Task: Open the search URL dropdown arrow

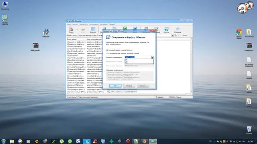Action: tap(173, 36)
